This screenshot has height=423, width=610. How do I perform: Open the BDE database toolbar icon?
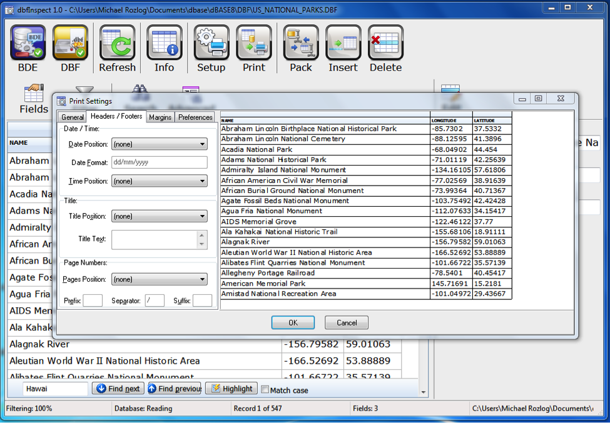(28, 42)
